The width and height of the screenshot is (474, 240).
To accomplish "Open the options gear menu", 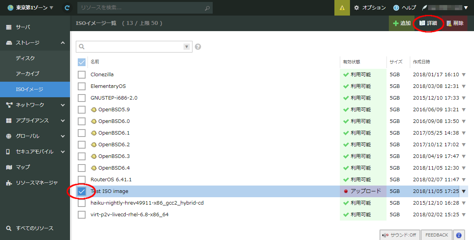I will [x=370, y=8].
